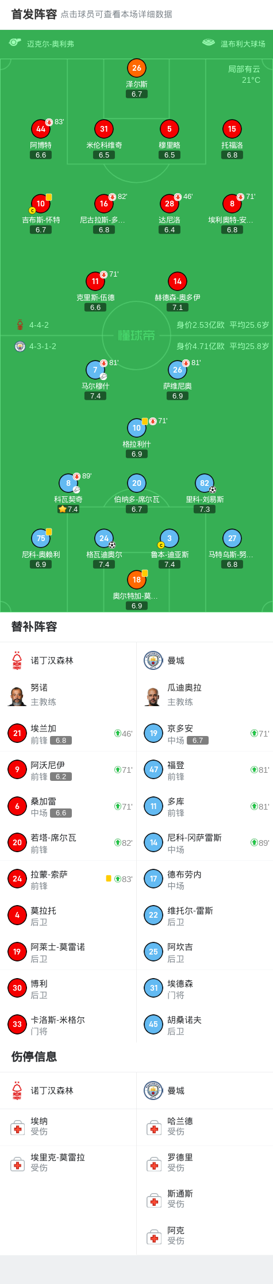Viewport: 273px width, 1284px height.
Task: Select City 4-3-1-2 formation label
Action: pyautogui.click(x=43, y=346)
